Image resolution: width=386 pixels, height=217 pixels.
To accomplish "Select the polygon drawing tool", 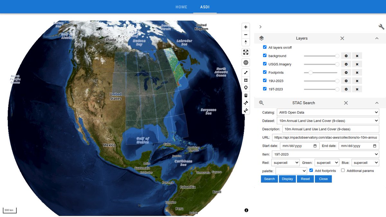I will (246, 80).
